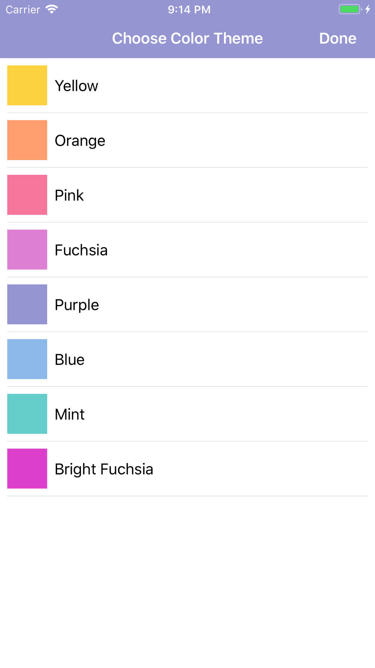This screenshot has height=668, width=375.
Task: Select the orange color swatch
Action: point(27,140)
